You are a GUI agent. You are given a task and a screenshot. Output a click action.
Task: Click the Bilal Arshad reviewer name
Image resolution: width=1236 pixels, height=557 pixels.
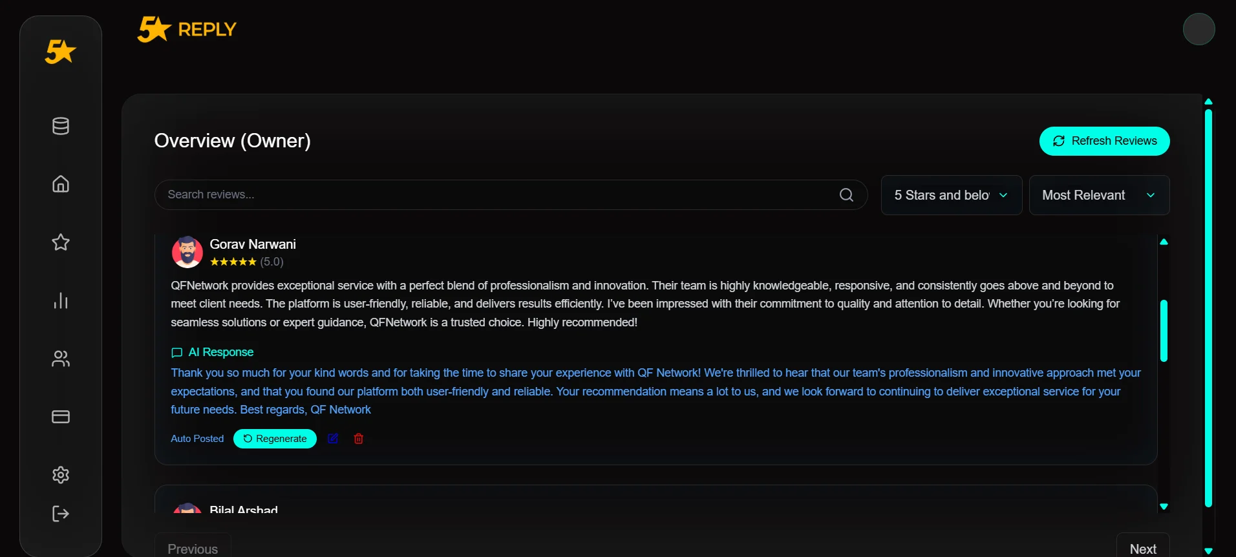(244, 509)
